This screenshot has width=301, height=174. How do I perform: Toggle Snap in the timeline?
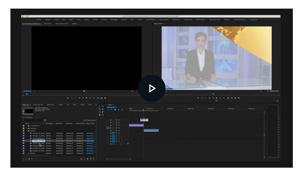click(x=112, y=110)
